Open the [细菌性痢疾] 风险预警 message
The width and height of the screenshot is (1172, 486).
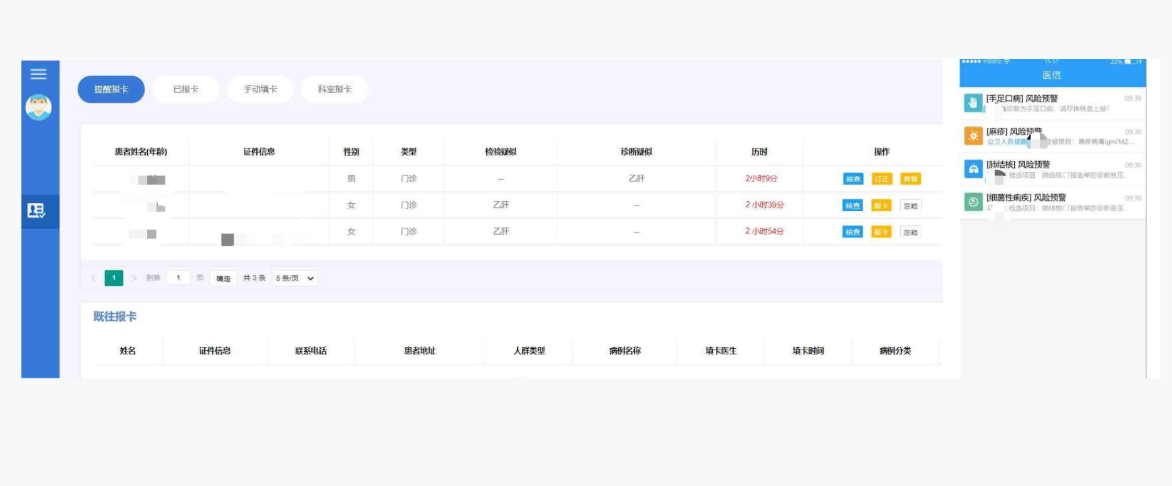click(1052, 202)
